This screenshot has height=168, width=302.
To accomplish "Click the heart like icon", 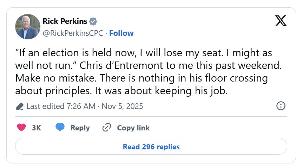I will (21, 128).
